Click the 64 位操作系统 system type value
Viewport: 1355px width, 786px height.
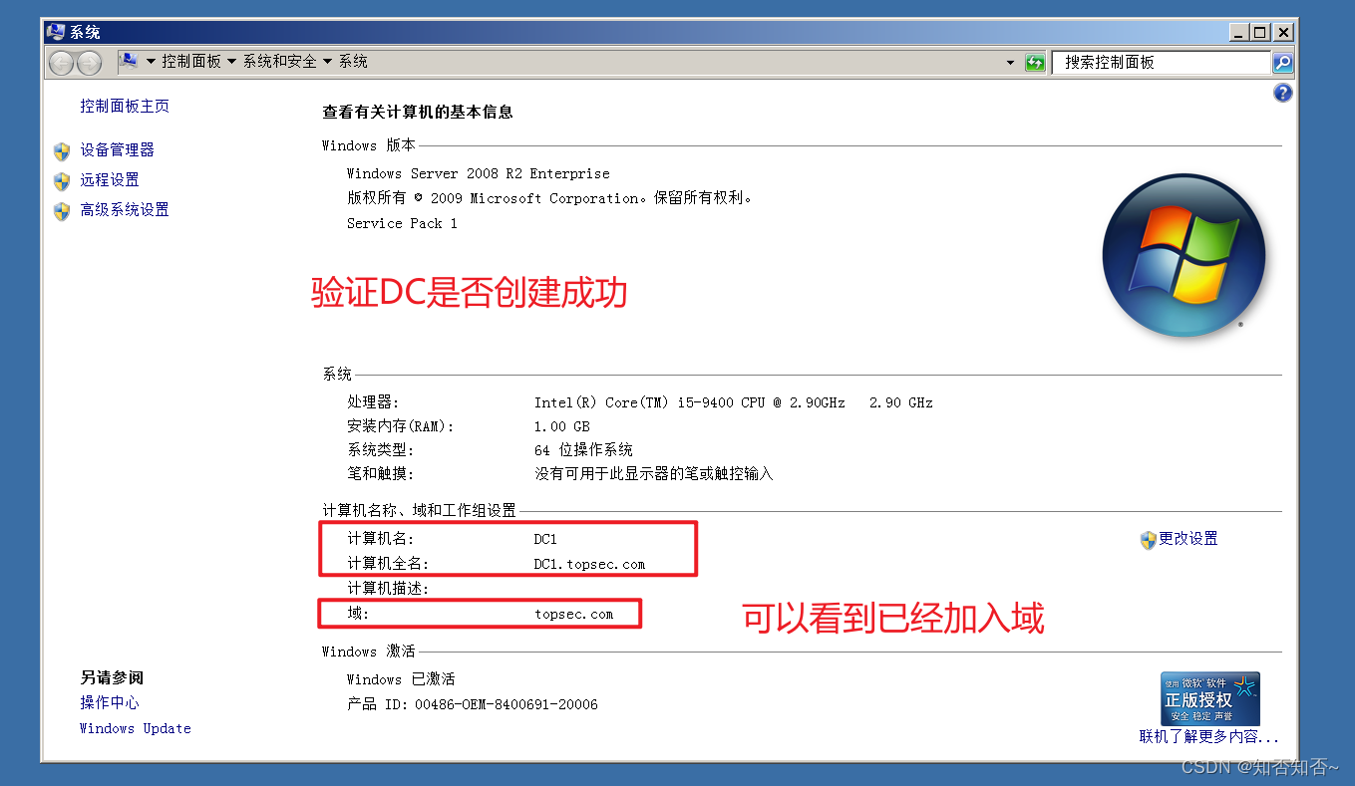tap(583, 450)
